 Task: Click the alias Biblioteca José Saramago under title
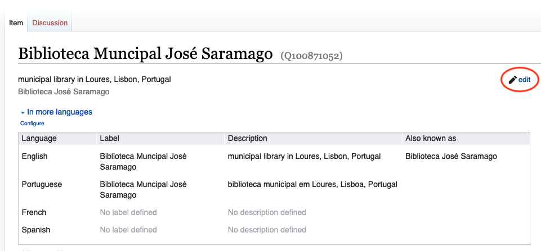(64, 92)
